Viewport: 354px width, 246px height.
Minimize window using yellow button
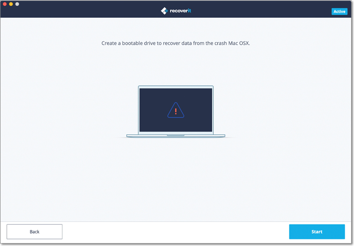click(x=11, y=4)
